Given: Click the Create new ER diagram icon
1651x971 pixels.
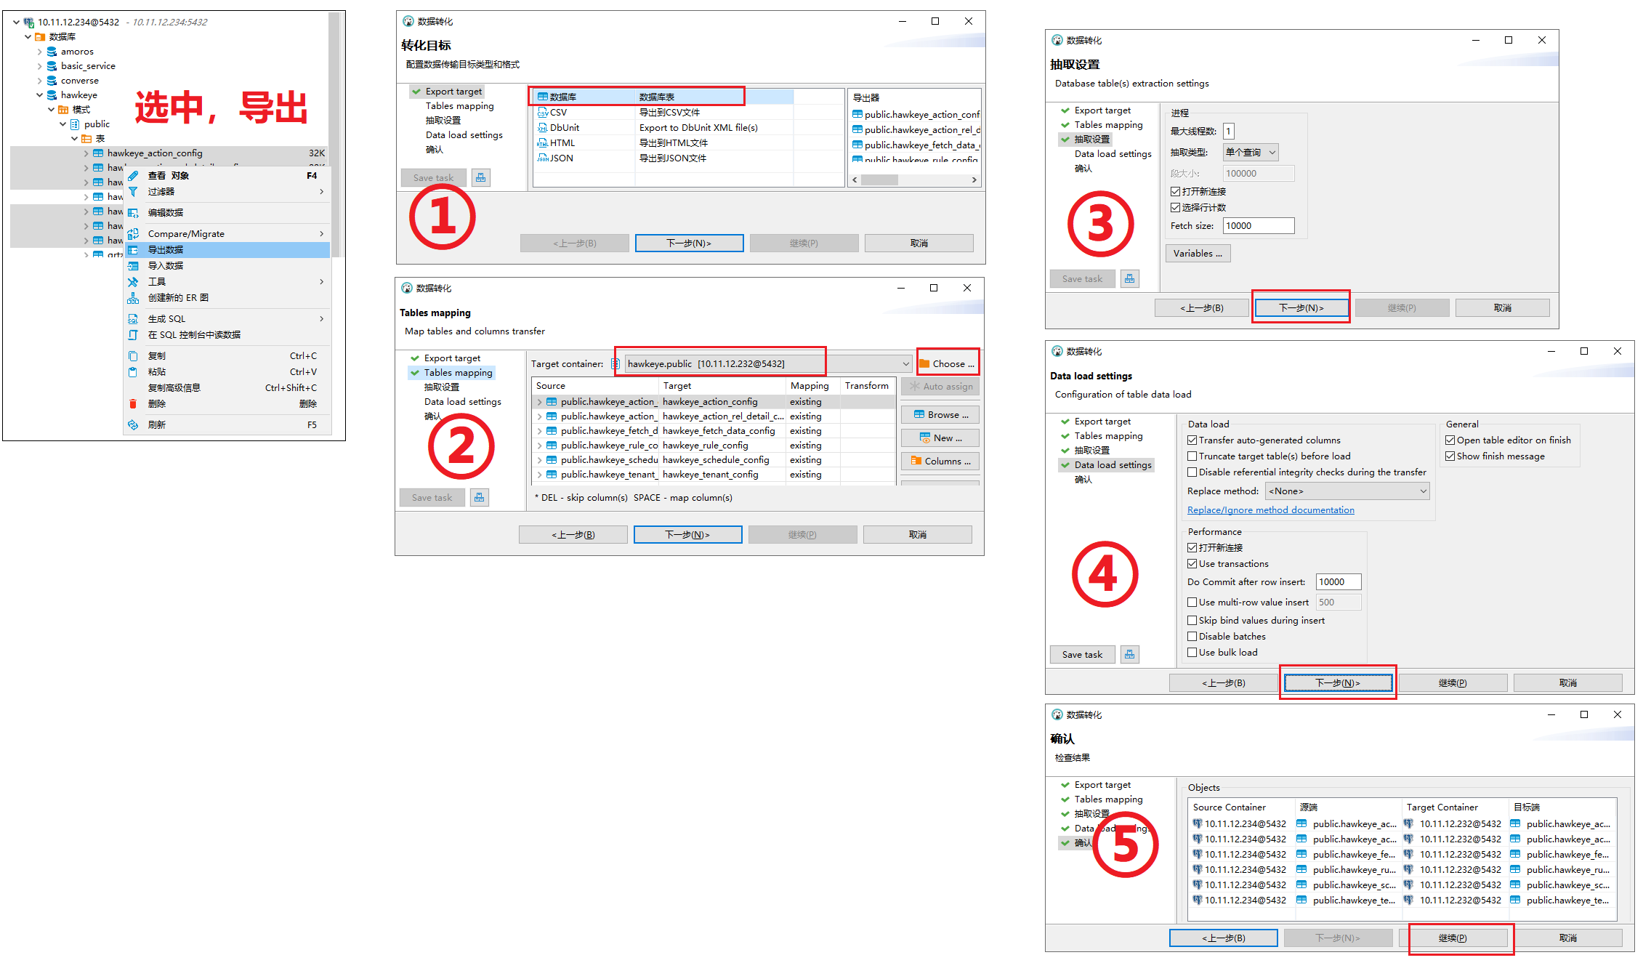Looking at the screenshot, I should 133,298.
